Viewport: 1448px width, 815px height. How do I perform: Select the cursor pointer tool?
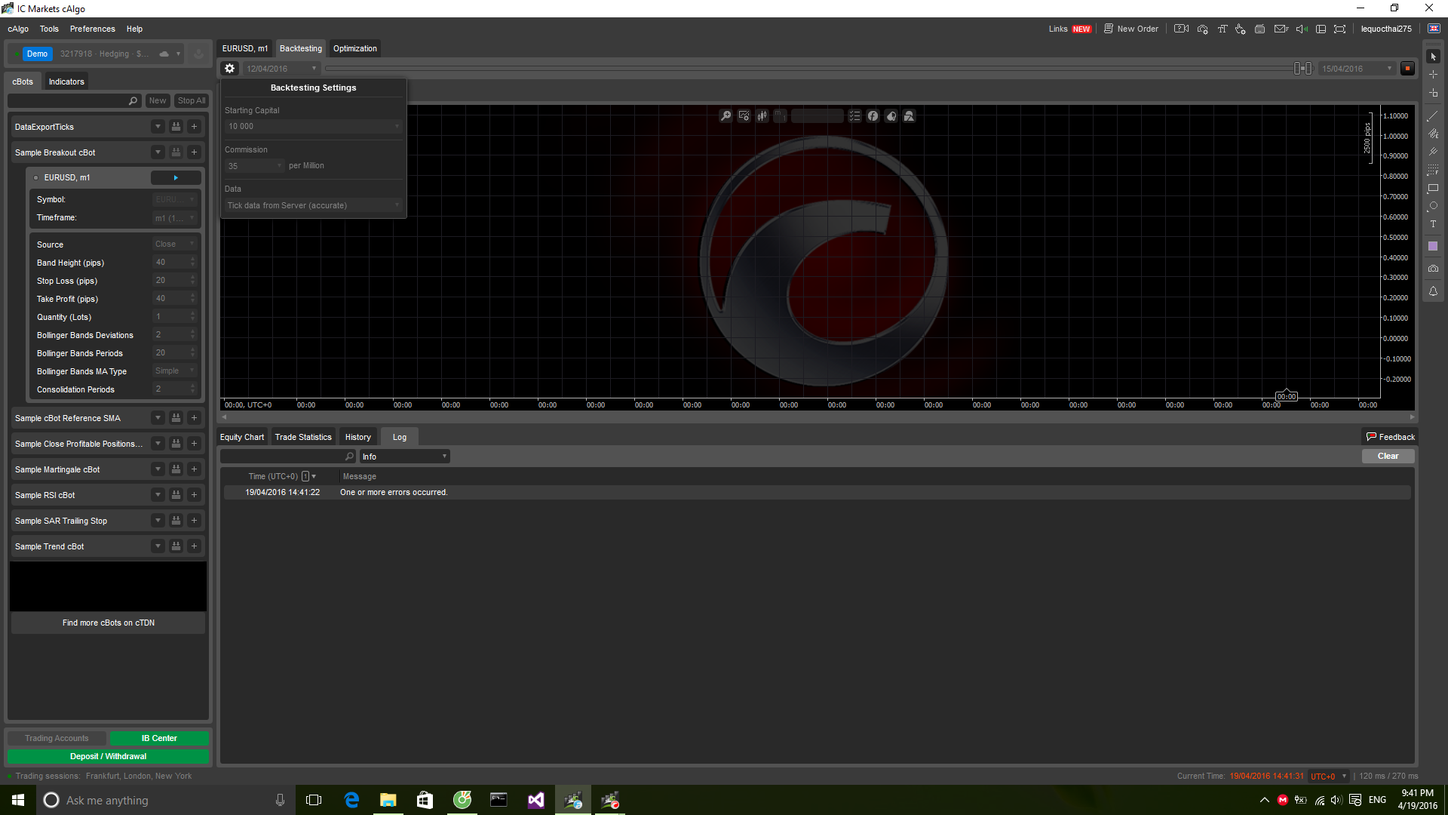point(1433,57)
